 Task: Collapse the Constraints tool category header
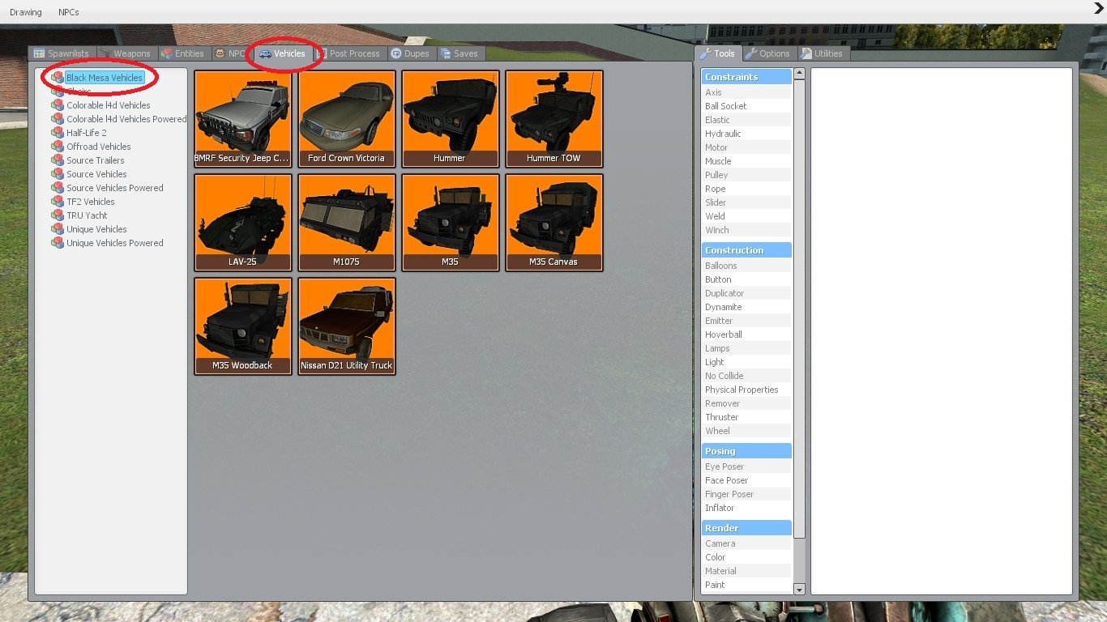coord(746,77)
